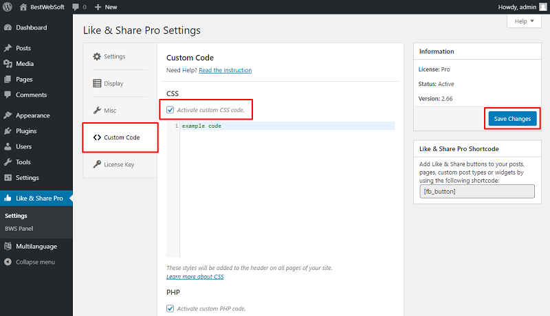The width and height of the screenshot is (550, 316).
Task: Toggle Activate custom PHP code checkbox
Action: (170, 308)
